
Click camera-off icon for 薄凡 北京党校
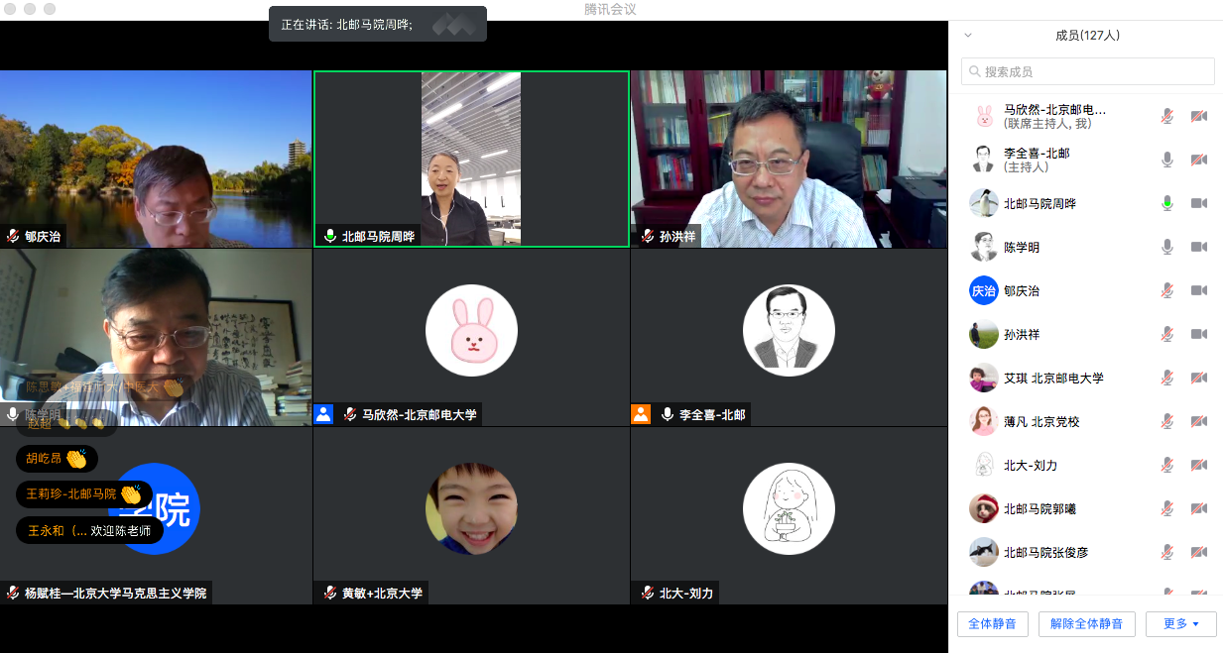point(1199,421)
